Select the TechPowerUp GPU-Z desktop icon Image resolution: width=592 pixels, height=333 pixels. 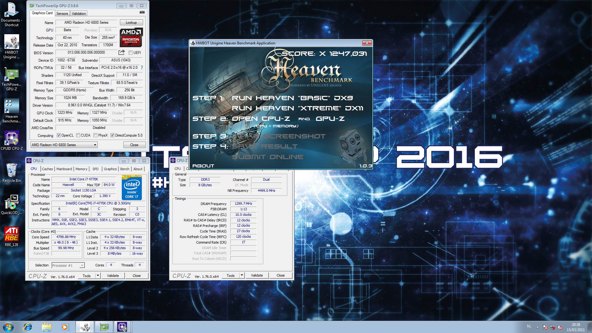pyautogui.click(x=11, y=79)
